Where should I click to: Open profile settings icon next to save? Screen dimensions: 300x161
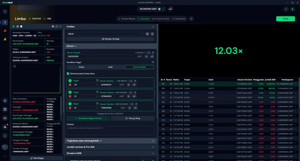[x=152, y=34]
